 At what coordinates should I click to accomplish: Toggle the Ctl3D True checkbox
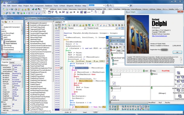[x=13, y=88]
